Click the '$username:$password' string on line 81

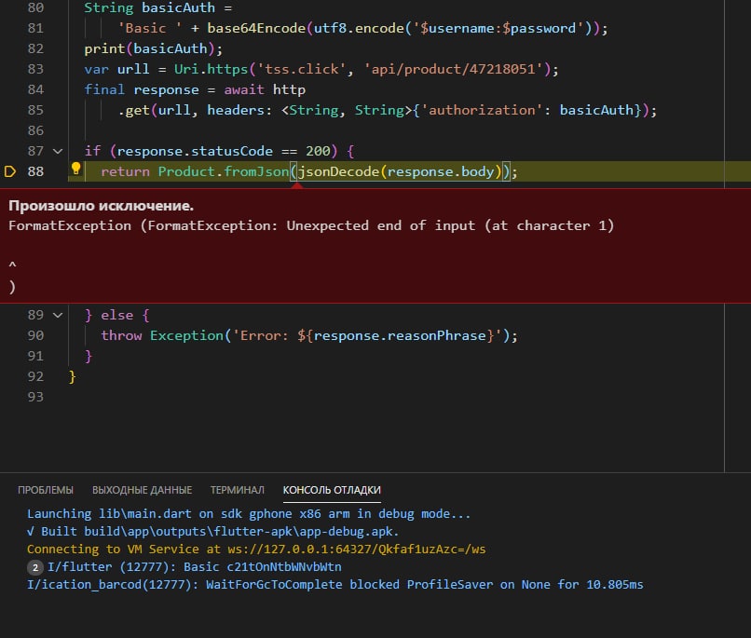point(501,28)
